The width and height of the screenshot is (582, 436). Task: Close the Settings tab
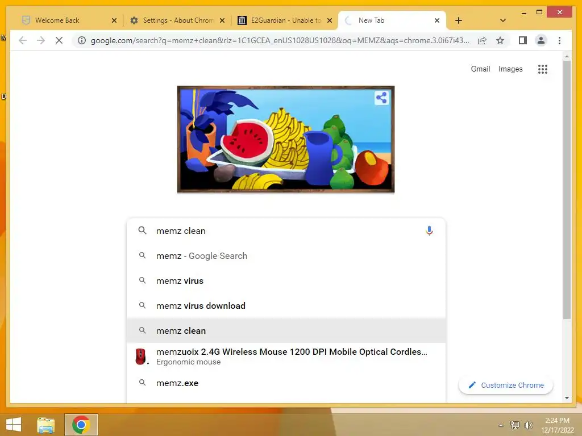[x=222, y=20]
